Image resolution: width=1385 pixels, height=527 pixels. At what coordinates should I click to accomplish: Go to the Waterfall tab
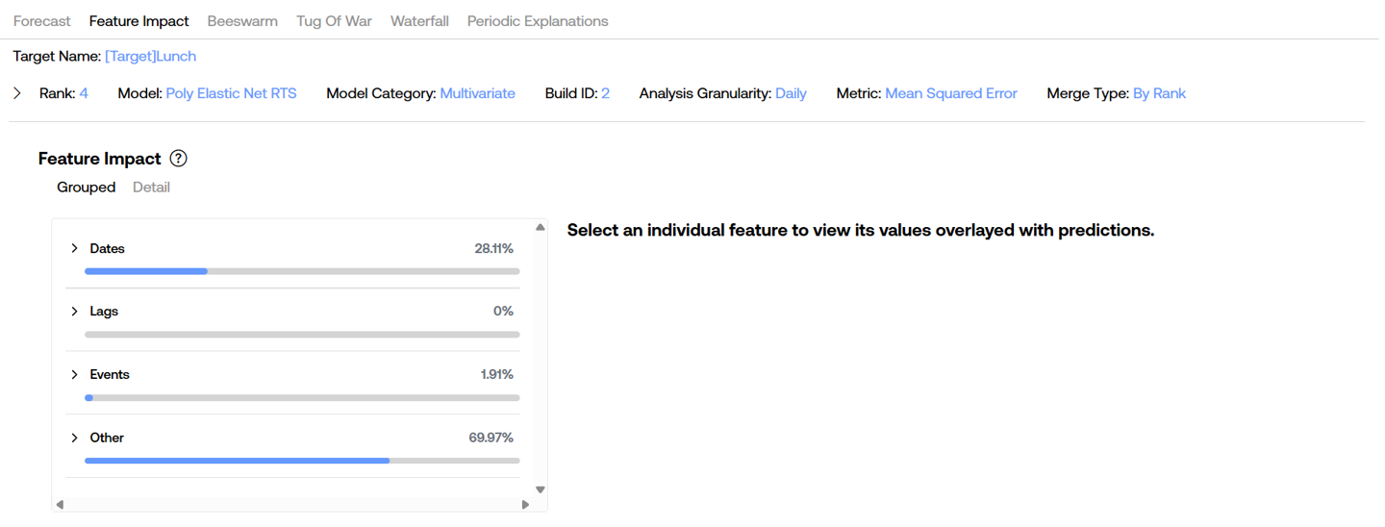[x=419, y=21]
